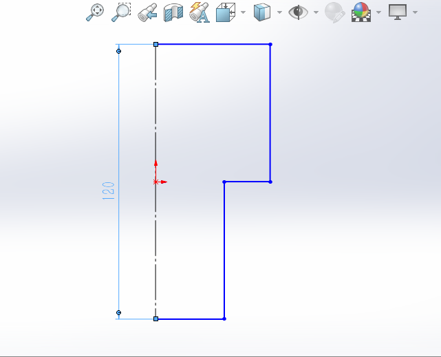Select the lower vertical sketch line
This screenshot has height=357, width=441.
[224, 250]
